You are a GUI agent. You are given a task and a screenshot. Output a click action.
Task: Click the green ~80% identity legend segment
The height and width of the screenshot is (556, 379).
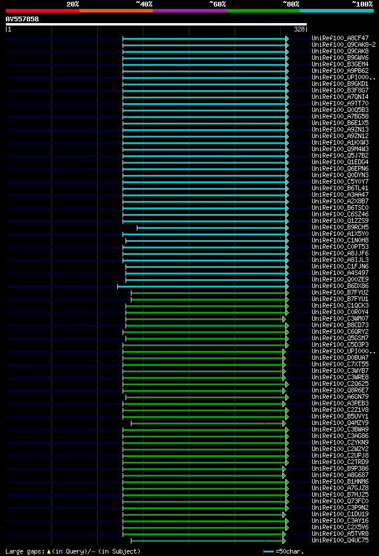coord(263,11)
